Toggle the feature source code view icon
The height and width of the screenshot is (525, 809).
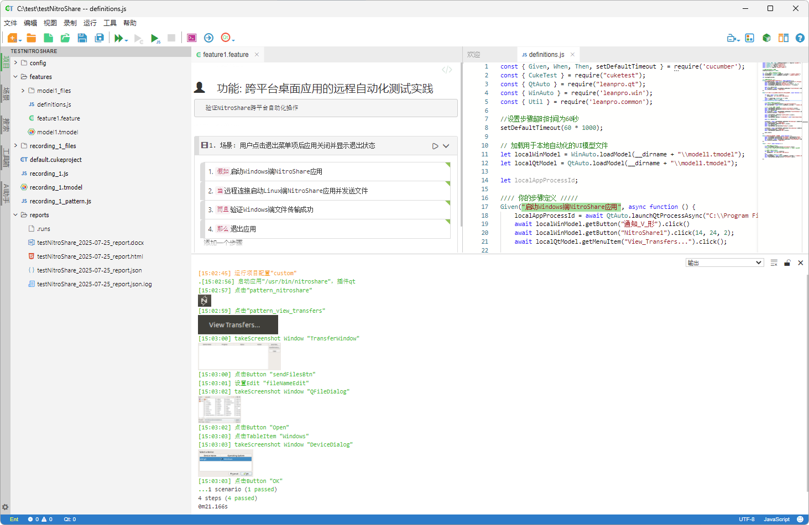447,70
